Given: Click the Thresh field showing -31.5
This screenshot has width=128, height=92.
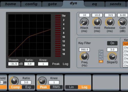Looking at the screenshot, I should click(13, 64).
